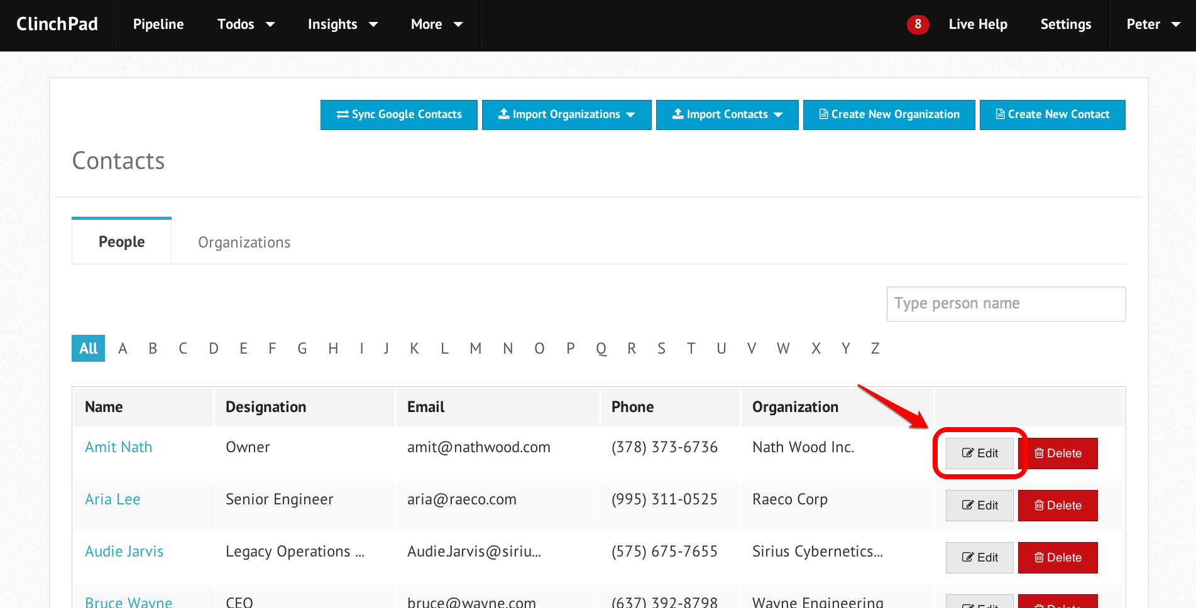Filter contacts by letter D

214,349
